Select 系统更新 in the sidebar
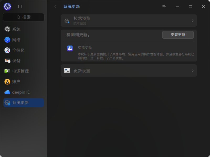Viewport: 210px width, 157px height. (24, 103)
